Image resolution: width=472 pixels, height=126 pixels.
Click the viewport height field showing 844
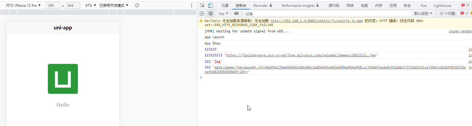[73, 5]
